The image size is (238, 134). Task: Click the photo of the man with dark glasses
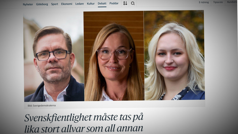click(54, 59)
